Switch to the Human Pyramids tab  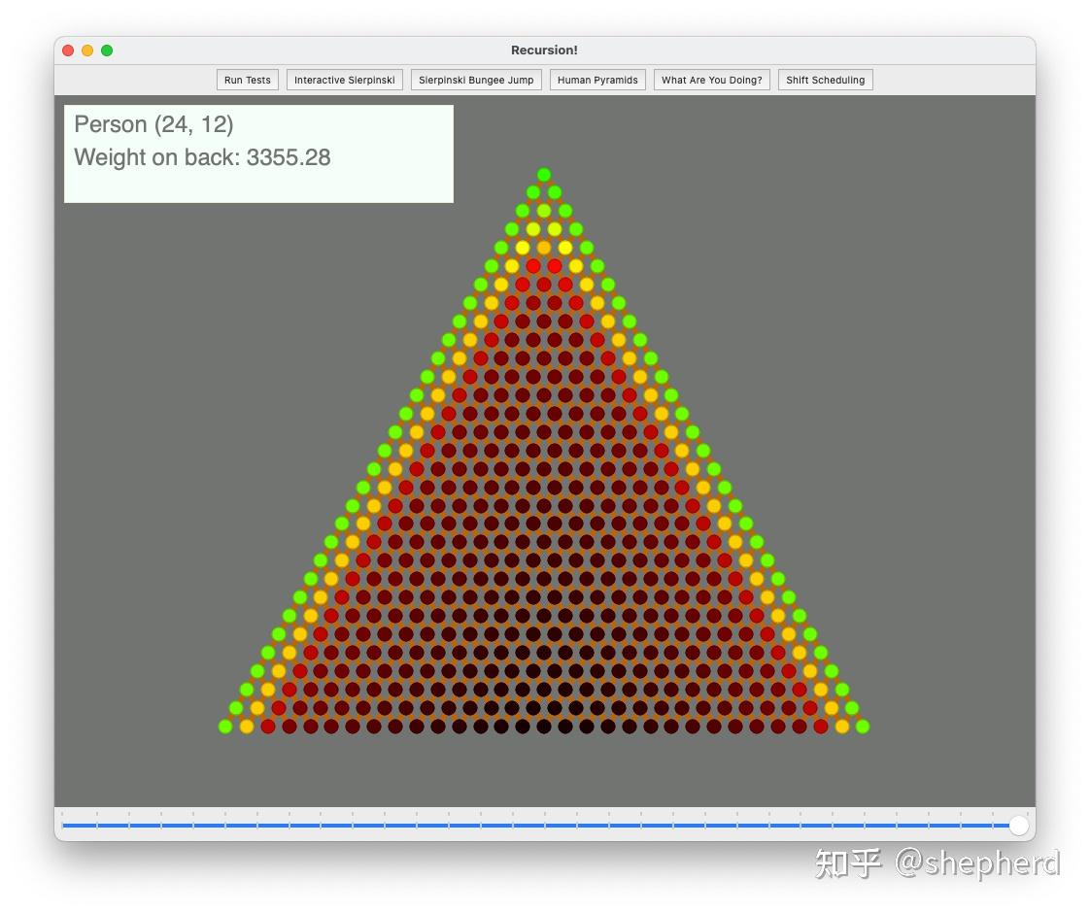(597, 80)
